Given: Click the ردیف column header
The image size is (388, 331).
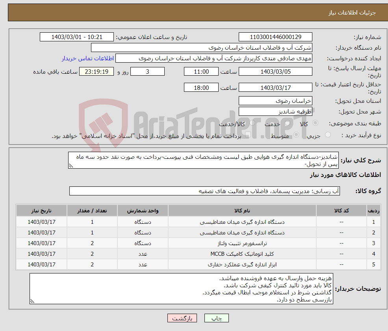Looking at the screenshot, I should (x=374, y=210).
